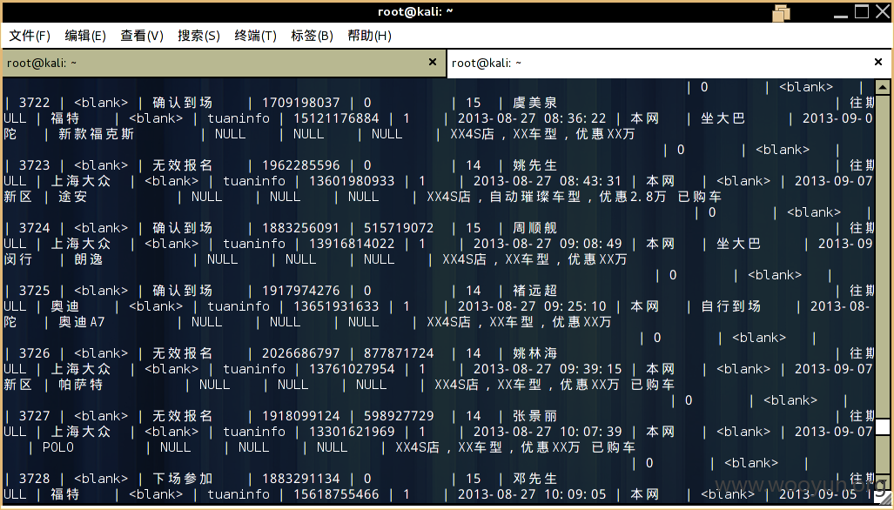Click phone number 13916814022
The width and height of the screenshot is (894, 510).
point(352,244)
